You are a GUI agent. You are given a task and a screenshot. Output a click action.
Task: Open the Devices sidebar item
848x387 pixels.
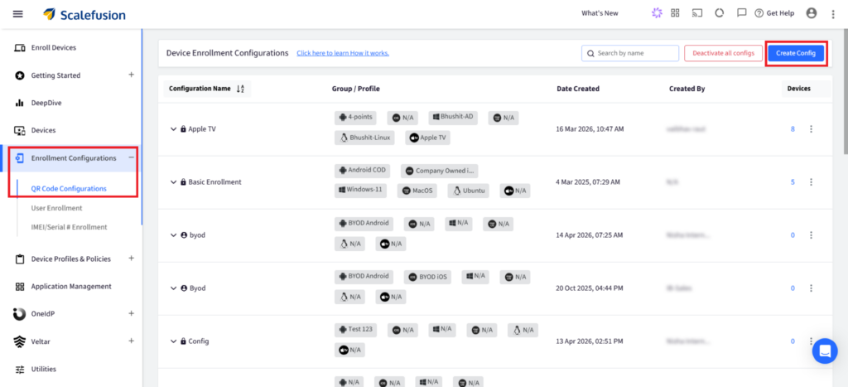[x=43, y=130]
